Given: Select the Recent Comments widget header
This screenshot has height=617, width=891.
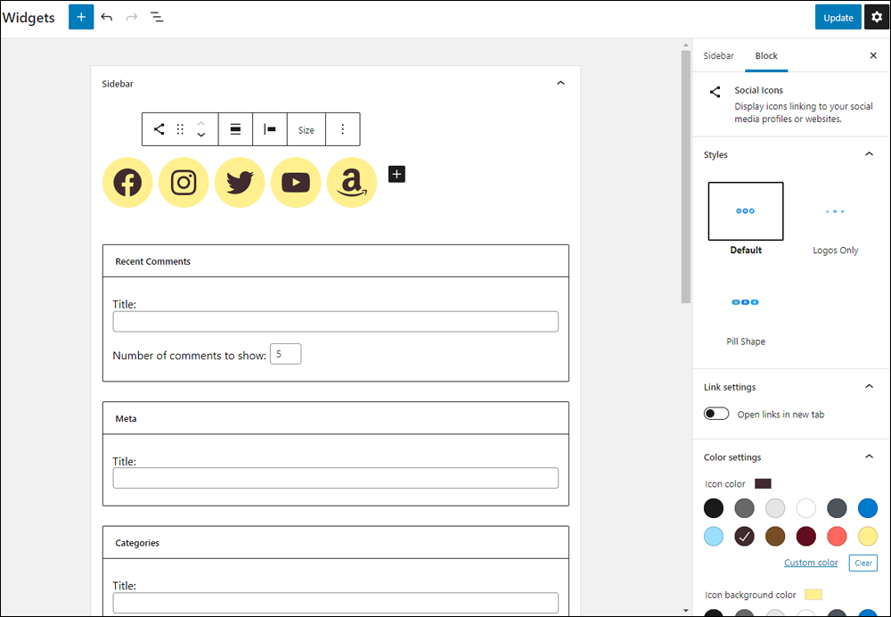Looking at the screenshot, I should click(335, 261).
